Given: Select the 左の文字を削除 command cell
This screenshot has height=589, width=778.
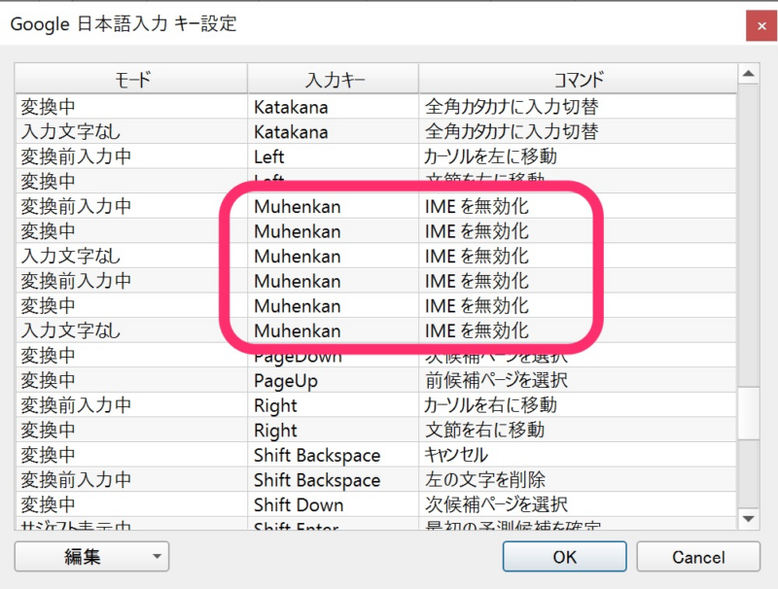Looking at the screenshot, I should tap(578, 479).
